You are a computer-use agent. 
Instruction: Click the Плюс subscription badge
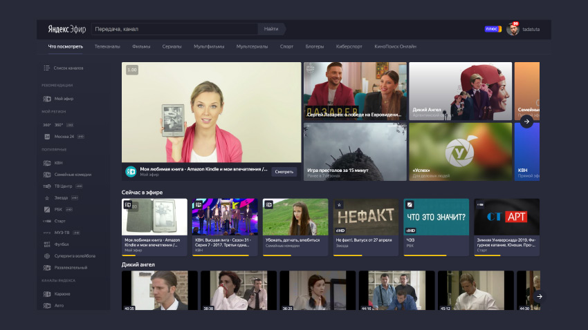coord(493,29)
